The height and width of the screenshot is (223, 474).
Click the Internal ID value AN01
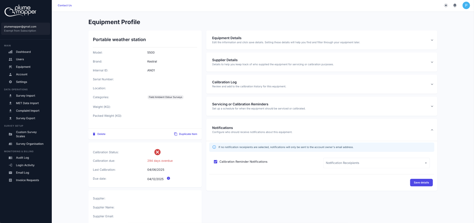[x=151, y=70]
